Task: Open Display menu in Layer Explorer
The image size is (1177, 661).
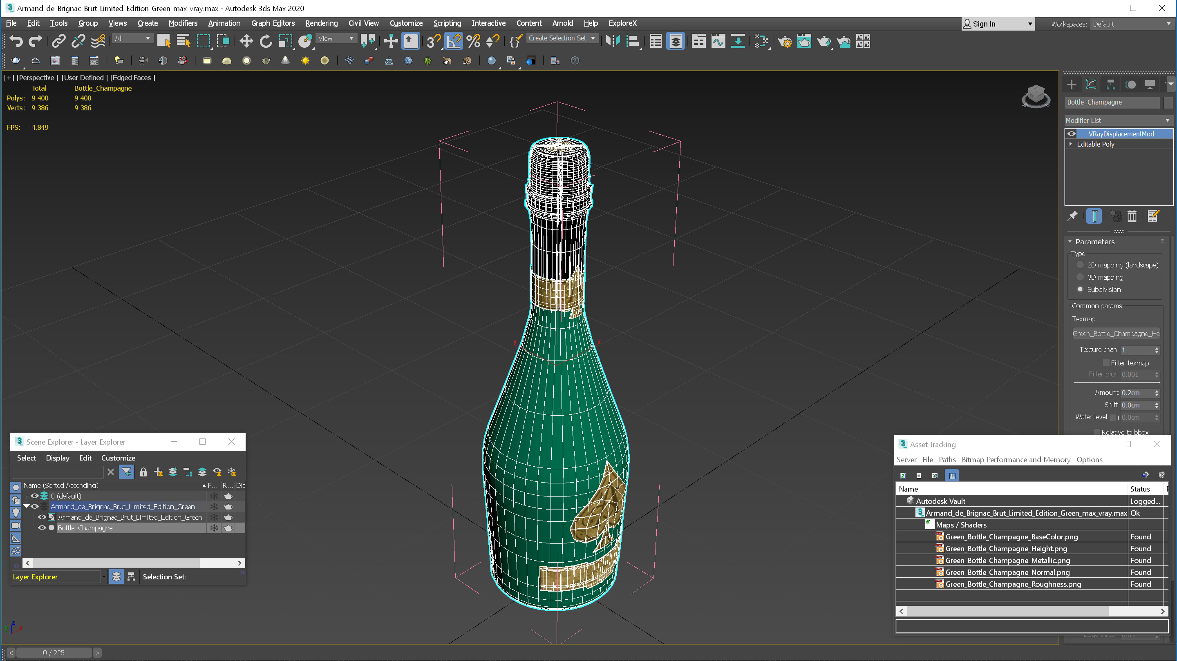Action: click(58, 458)
